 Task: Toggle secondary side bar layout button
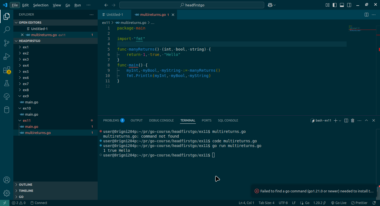pyautogui.click(x=349, y=5)
